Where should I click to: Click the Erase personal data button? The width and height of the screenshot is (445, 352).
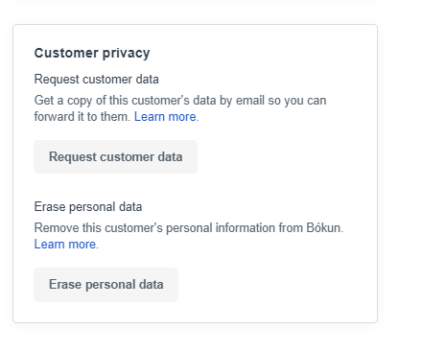coord(105,285)
